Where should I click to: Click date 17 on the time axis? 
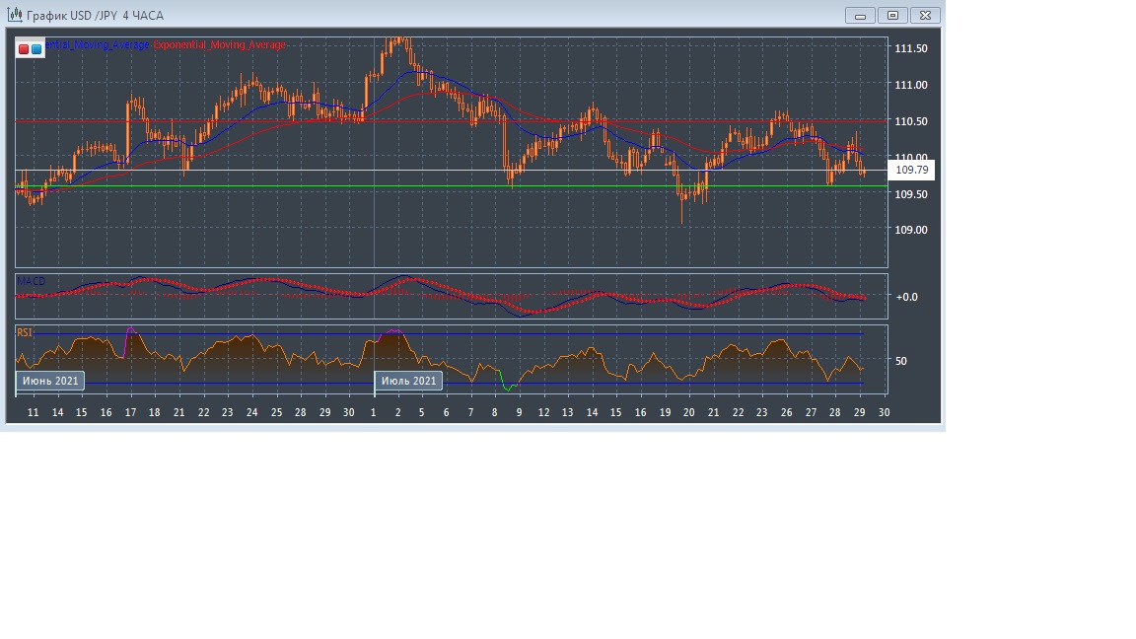coord(130,412)
